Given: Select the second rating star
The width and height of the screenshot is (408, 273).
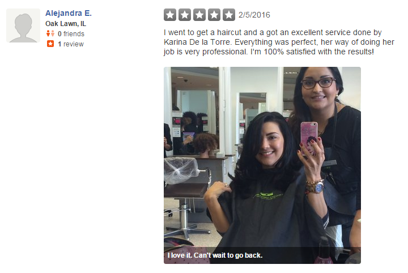Looking at the screenshot, I should [x=185, y=15].
